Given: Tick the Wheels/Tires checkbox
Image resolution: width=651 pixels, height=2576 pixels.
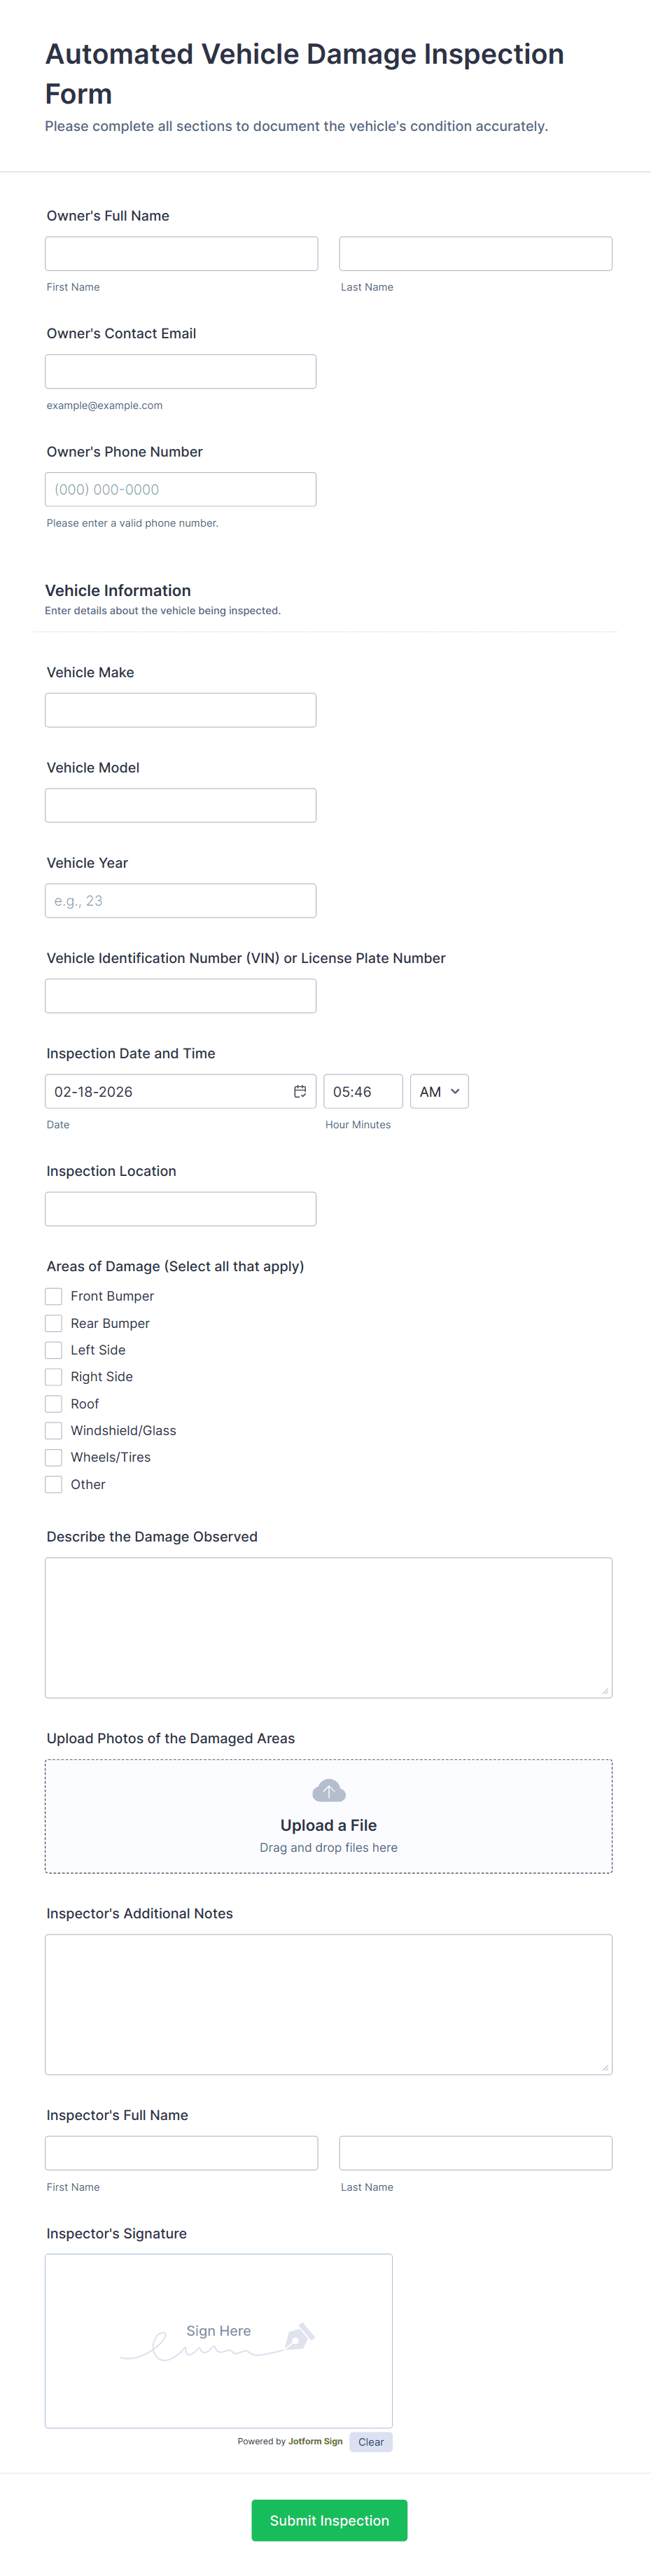Looking at the screenshot, I should 54,1457.
